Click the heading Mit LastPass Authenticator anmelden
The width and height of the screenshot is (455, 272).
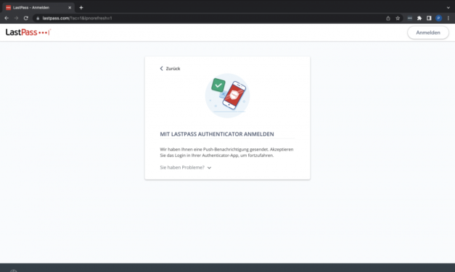[x=217, y=134]
